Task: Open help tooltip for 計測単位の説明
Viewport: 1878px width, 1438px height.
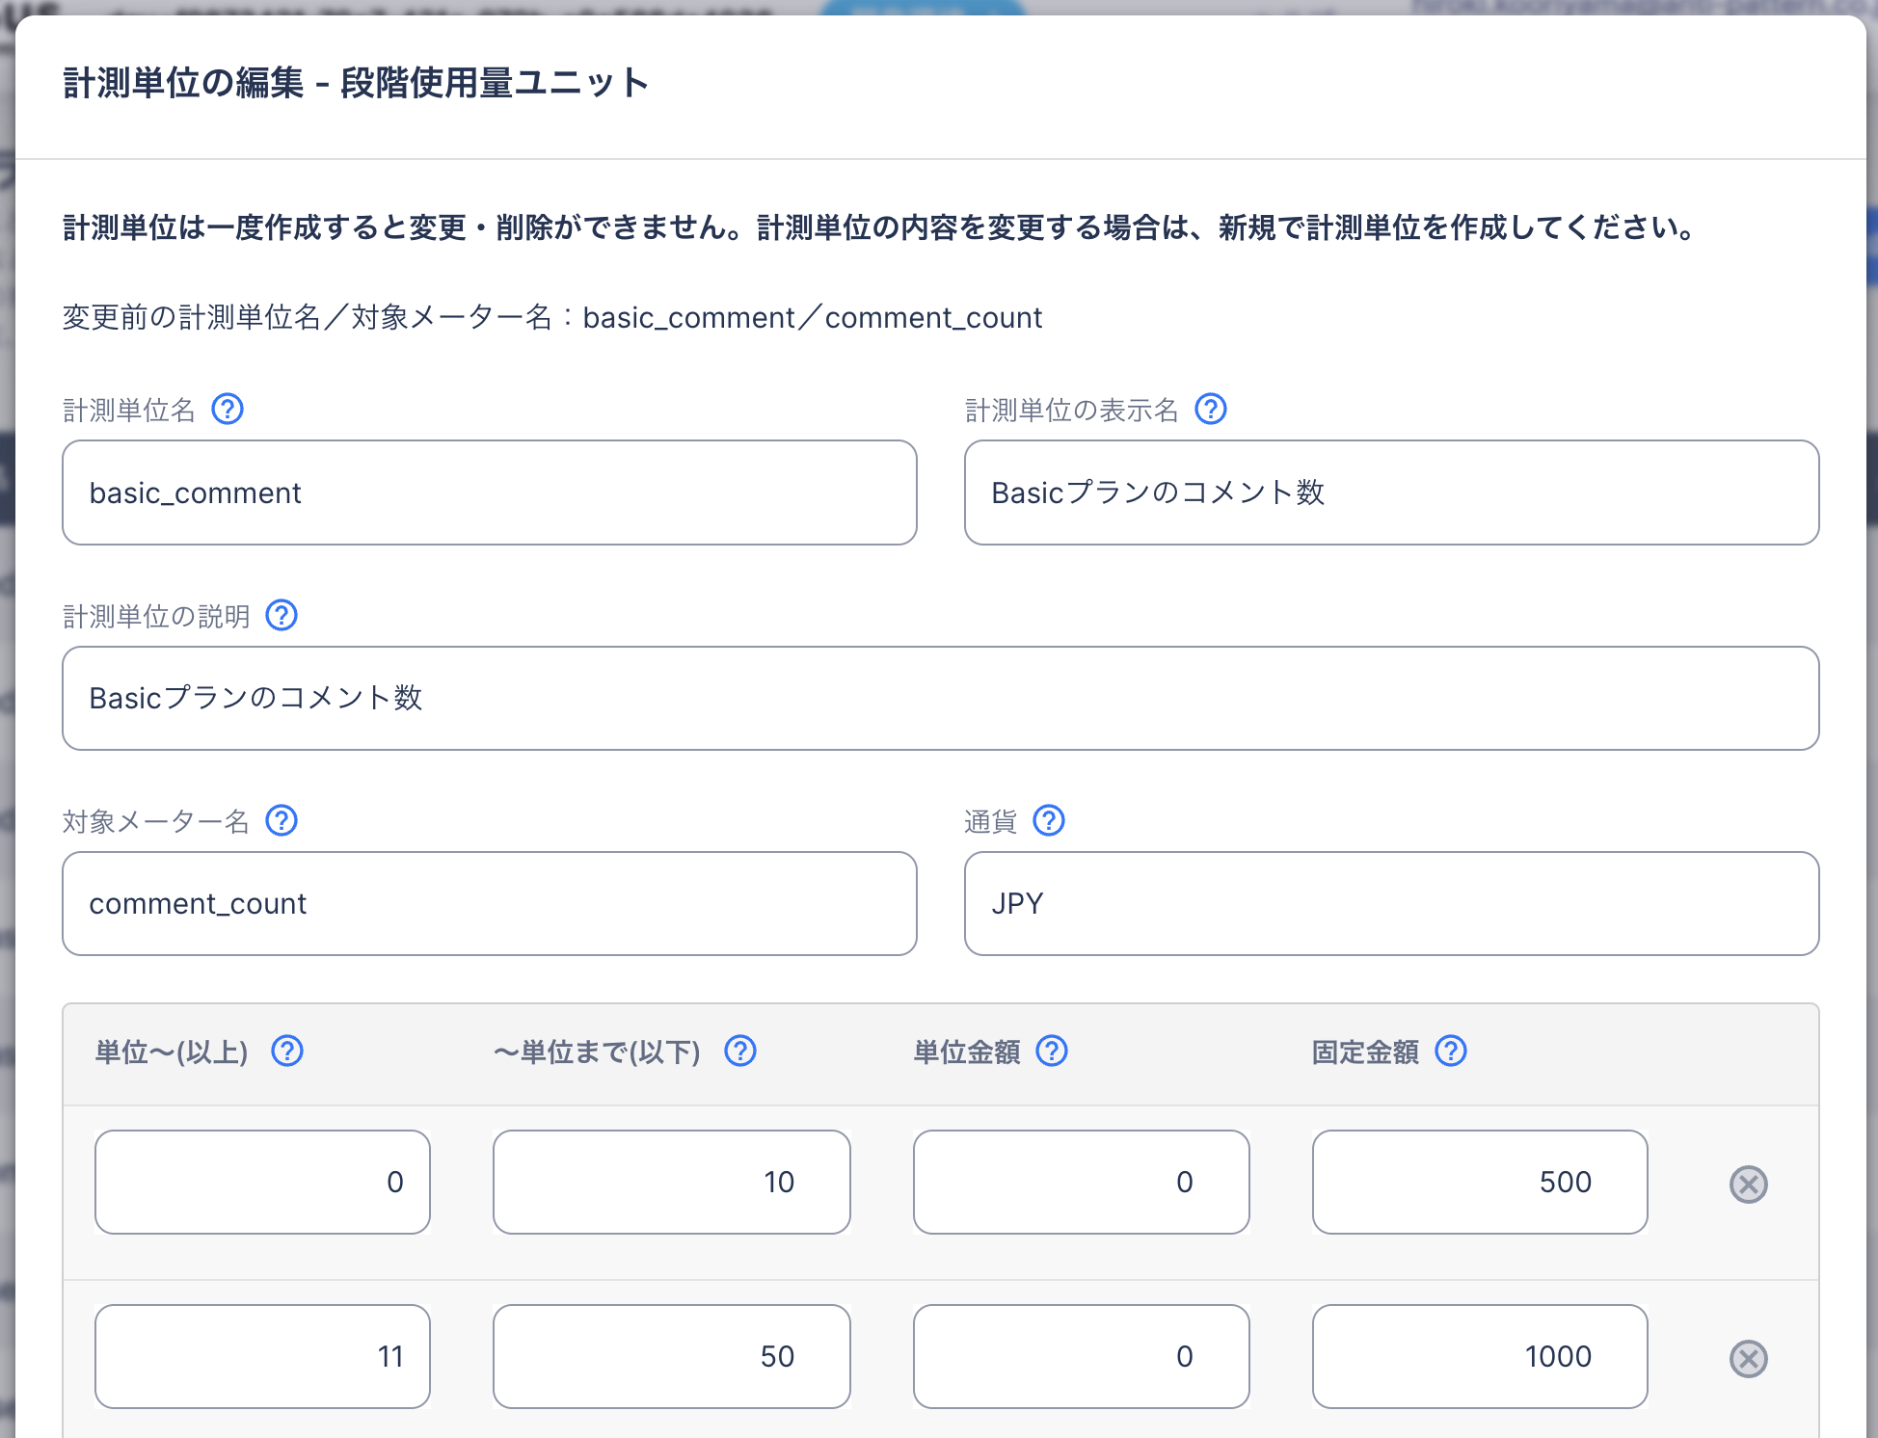Action: pos(282,615)
